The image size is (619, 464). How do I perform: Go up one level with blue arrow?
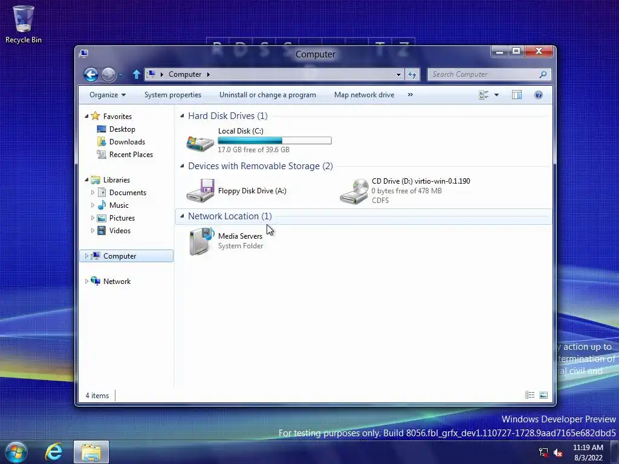pyautogui.click(x=137, y=74)
